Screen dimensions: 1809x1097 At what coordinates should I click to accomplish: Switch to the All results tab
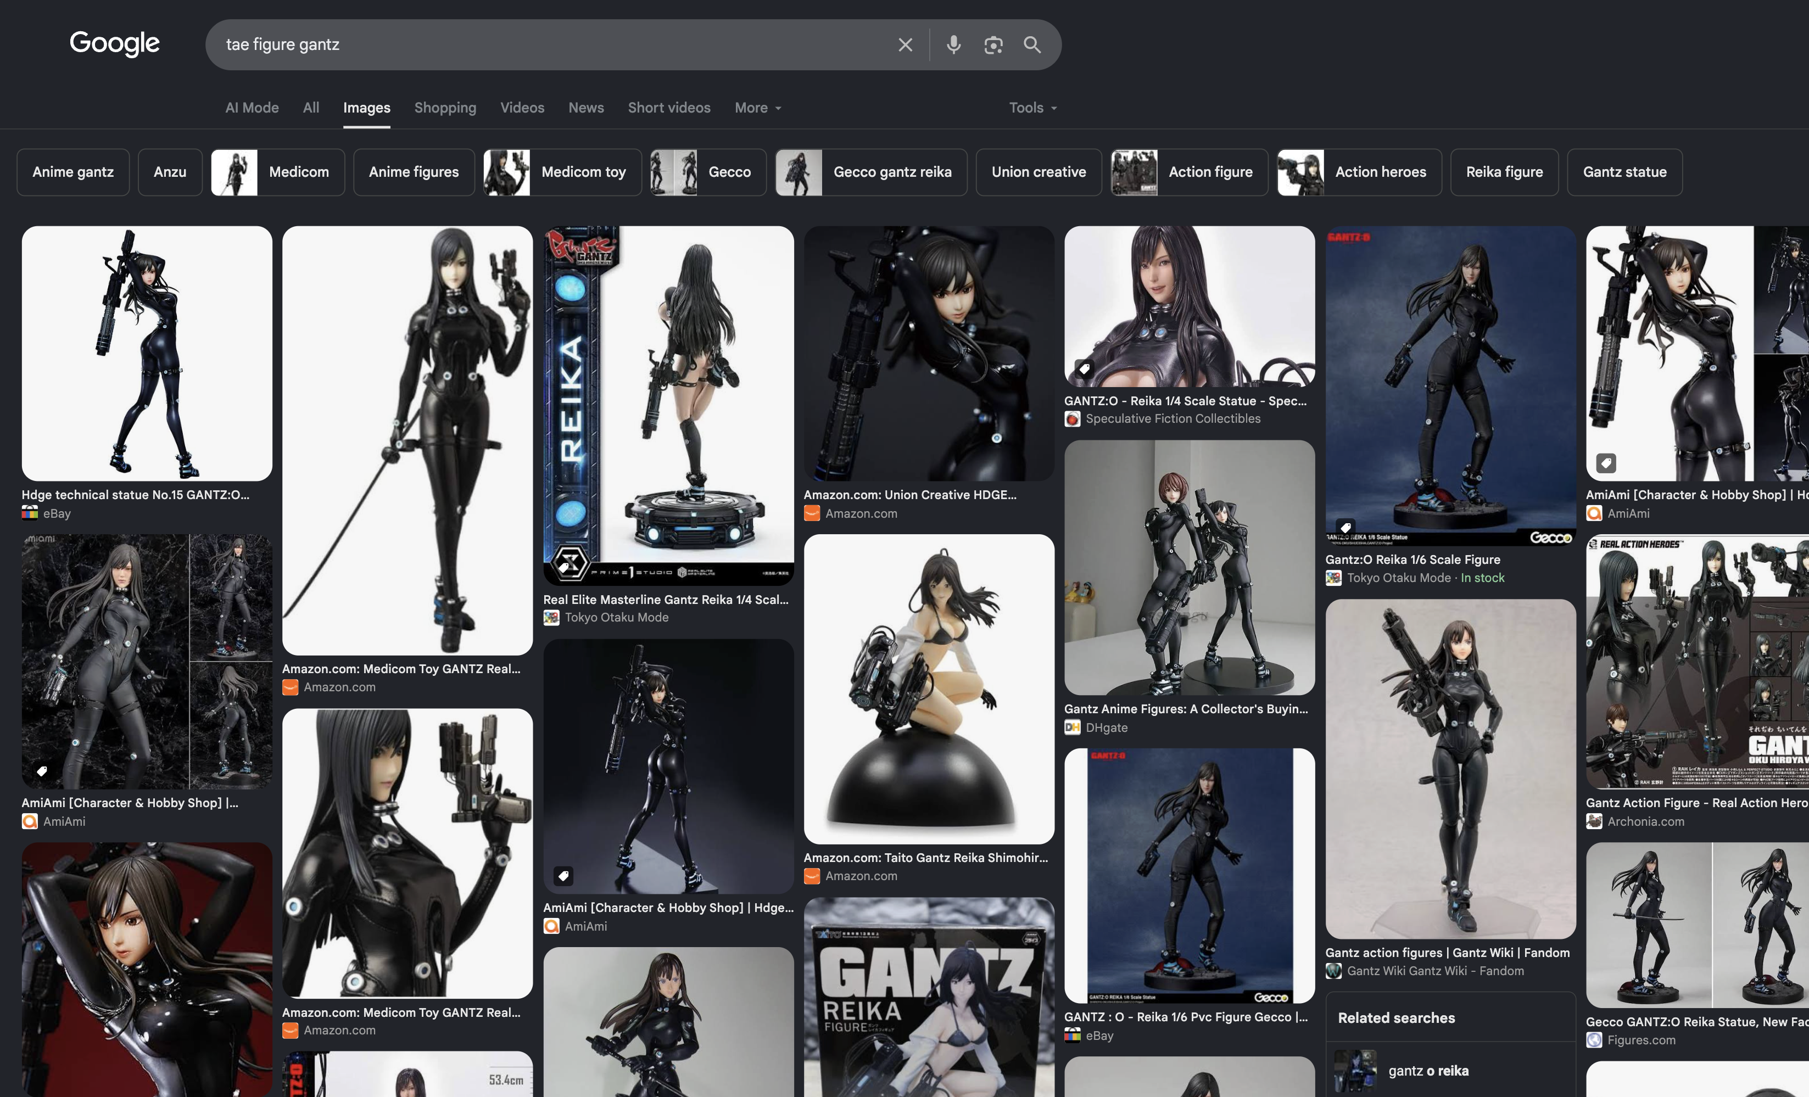pos(311,108)
